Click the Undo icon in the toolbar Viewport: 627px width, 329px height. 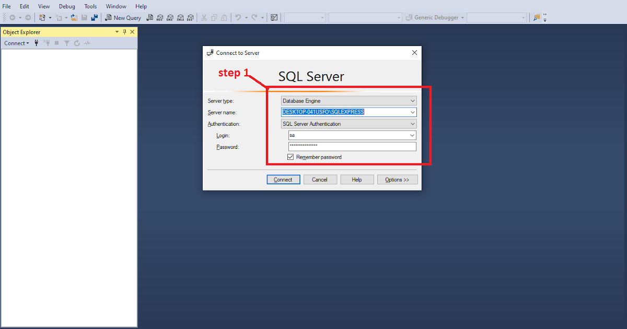238,17
